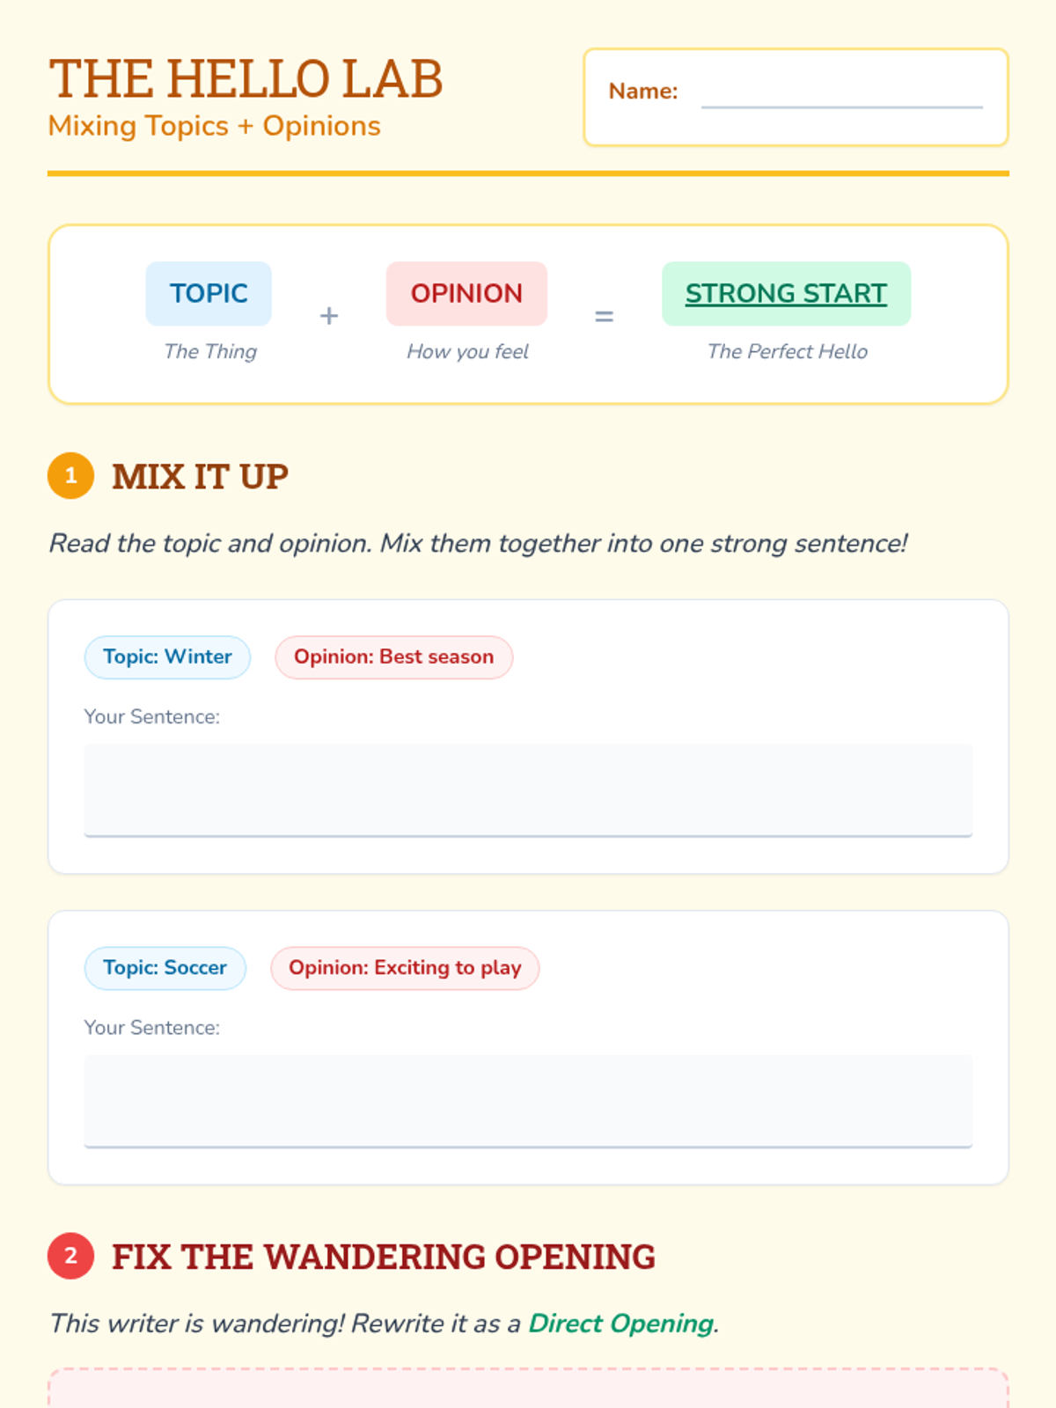This screenshot has width=1056, height=1408.
Task: Click the red OPINION badge
Action: (466, 294)
